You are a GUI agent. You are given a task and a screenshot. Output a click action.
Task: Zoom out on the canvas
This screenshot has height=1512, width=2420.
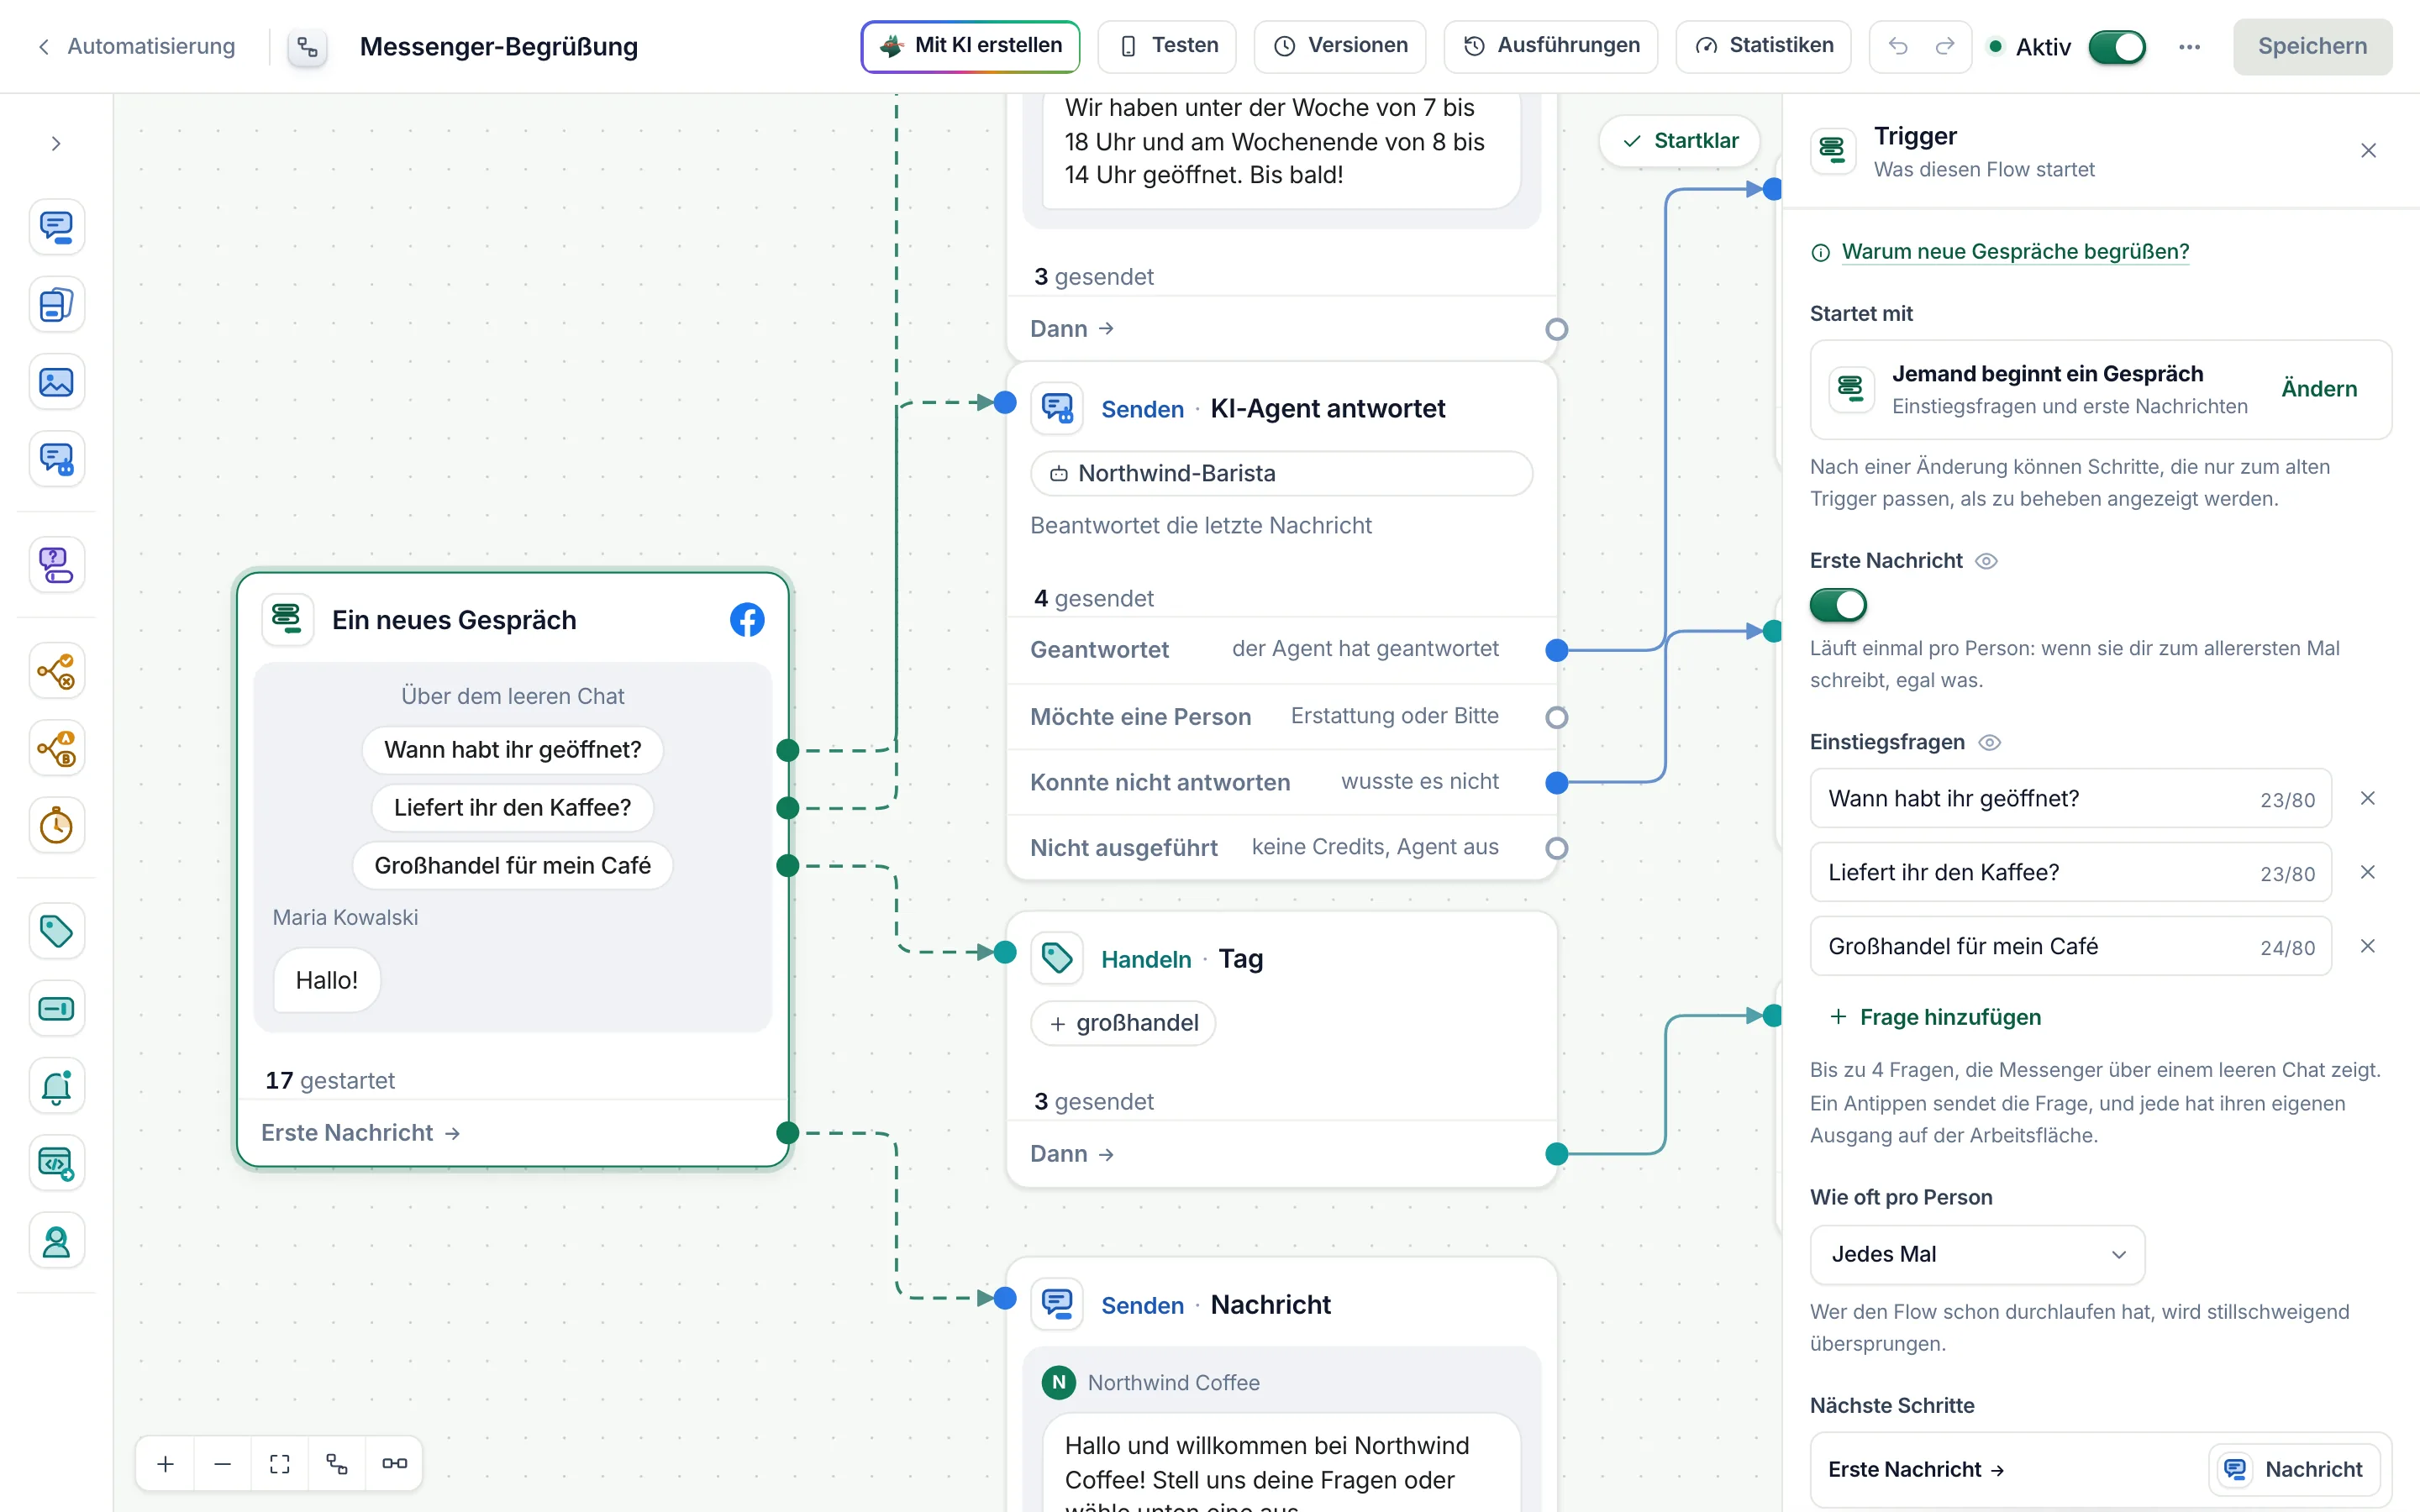coord(222,1464)
